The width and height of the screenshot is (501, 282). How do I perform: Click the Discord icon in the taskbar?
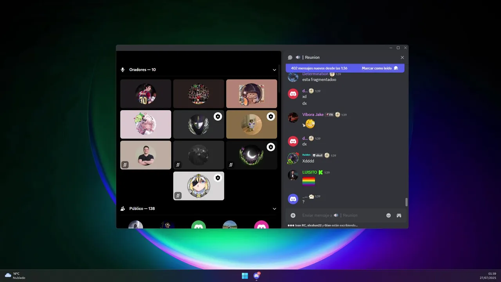coord(257,276)
